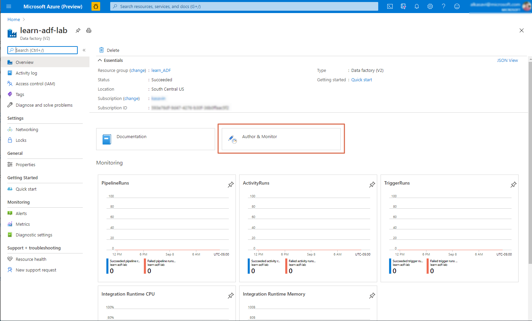Pin the TriggerRuns chart
This screenshot has height=321, width=532.
pyautogui.click(x=514, y=185)
